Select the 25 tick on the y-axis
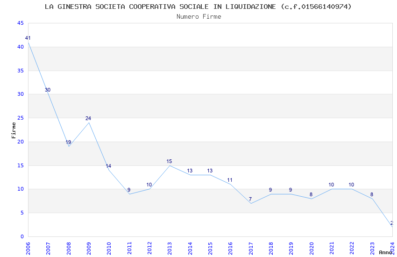 pos(20,118)
